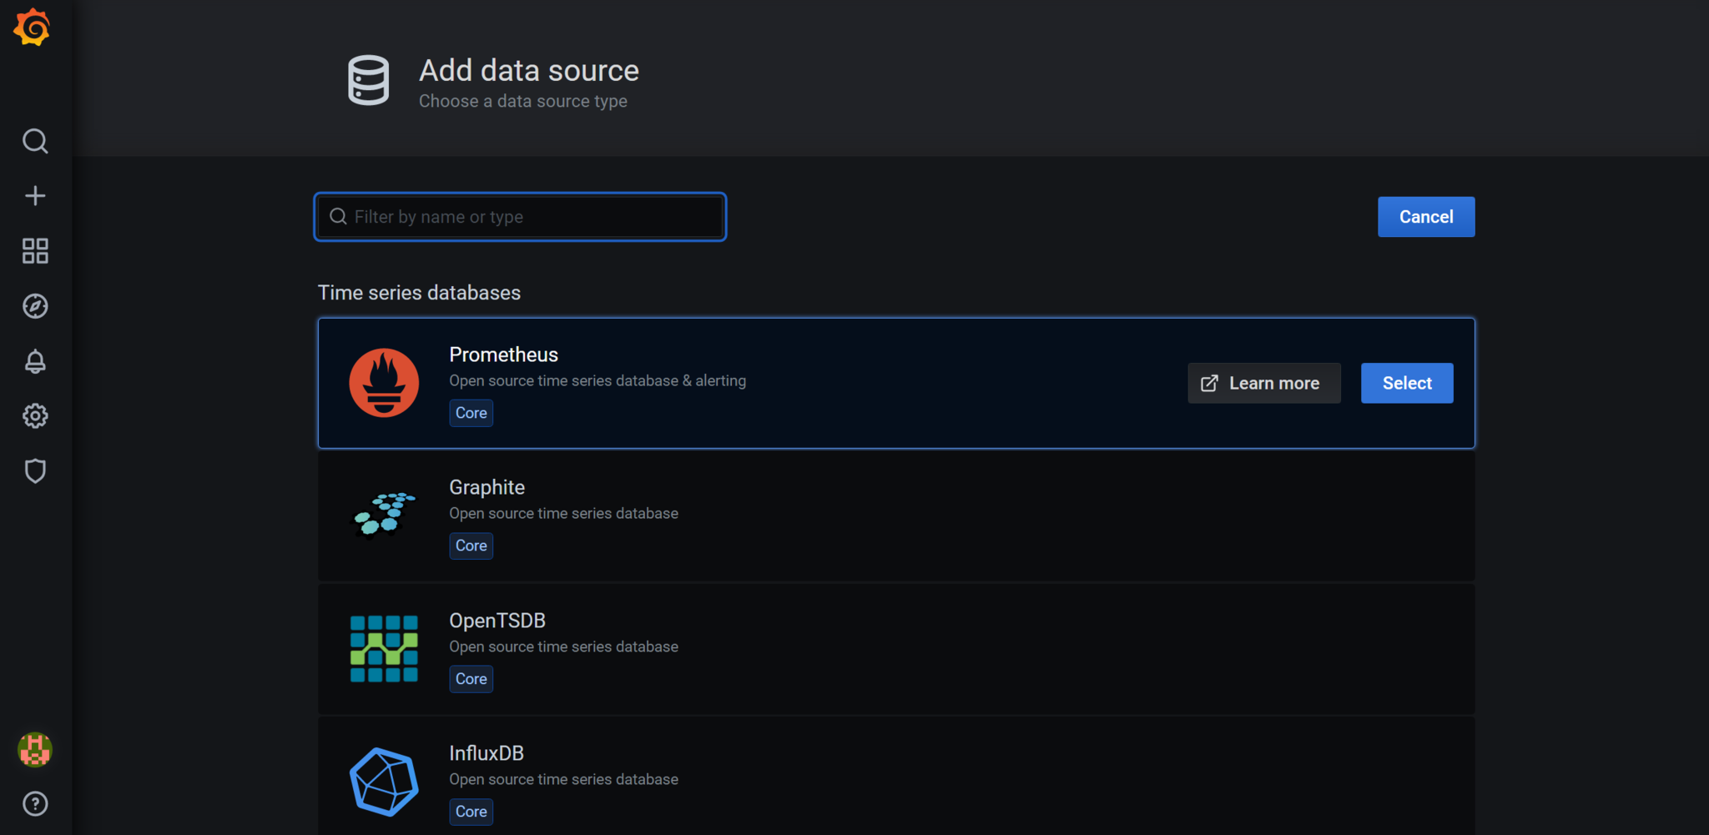This screenshot has width=1709, height=835.
Task: Open the Alerting bell icon
Action: [x=35, y=361]
